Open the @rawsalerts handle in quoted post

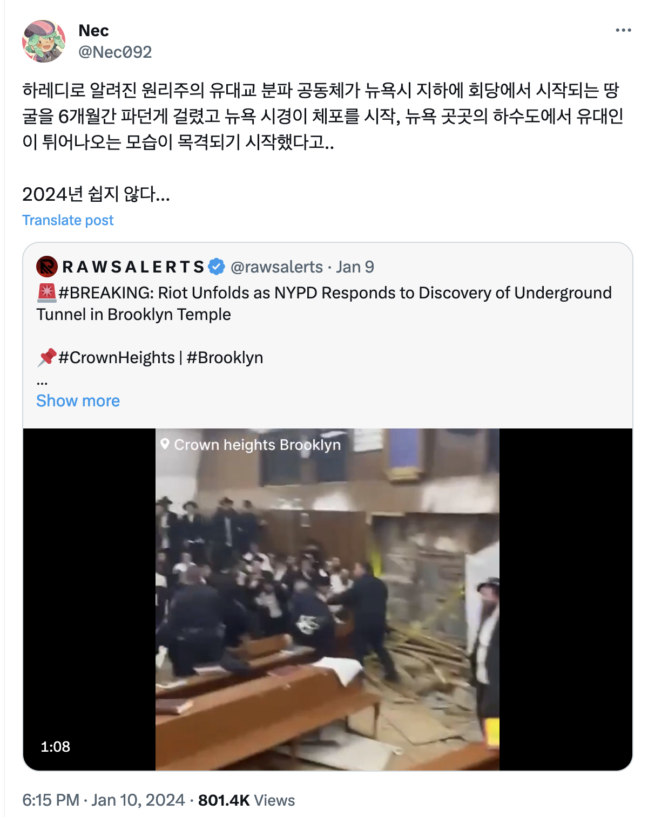(x=276, y=267)
